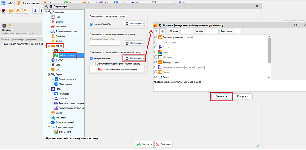
Task: Enable the Колір checkbox in rules list
Action: 156,52
